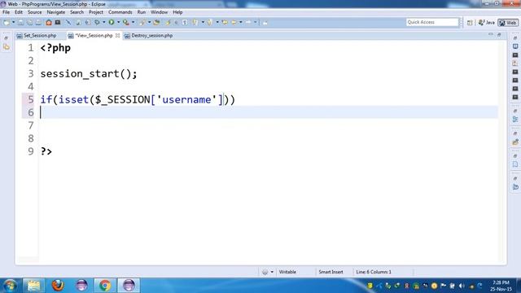Screen dimensions: 521x293
Task: Switch to the Destroy_session.php tab
Action: 151,36
